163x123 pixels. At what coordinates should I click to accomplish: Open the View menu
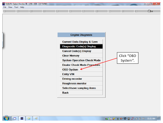(10, 7)
